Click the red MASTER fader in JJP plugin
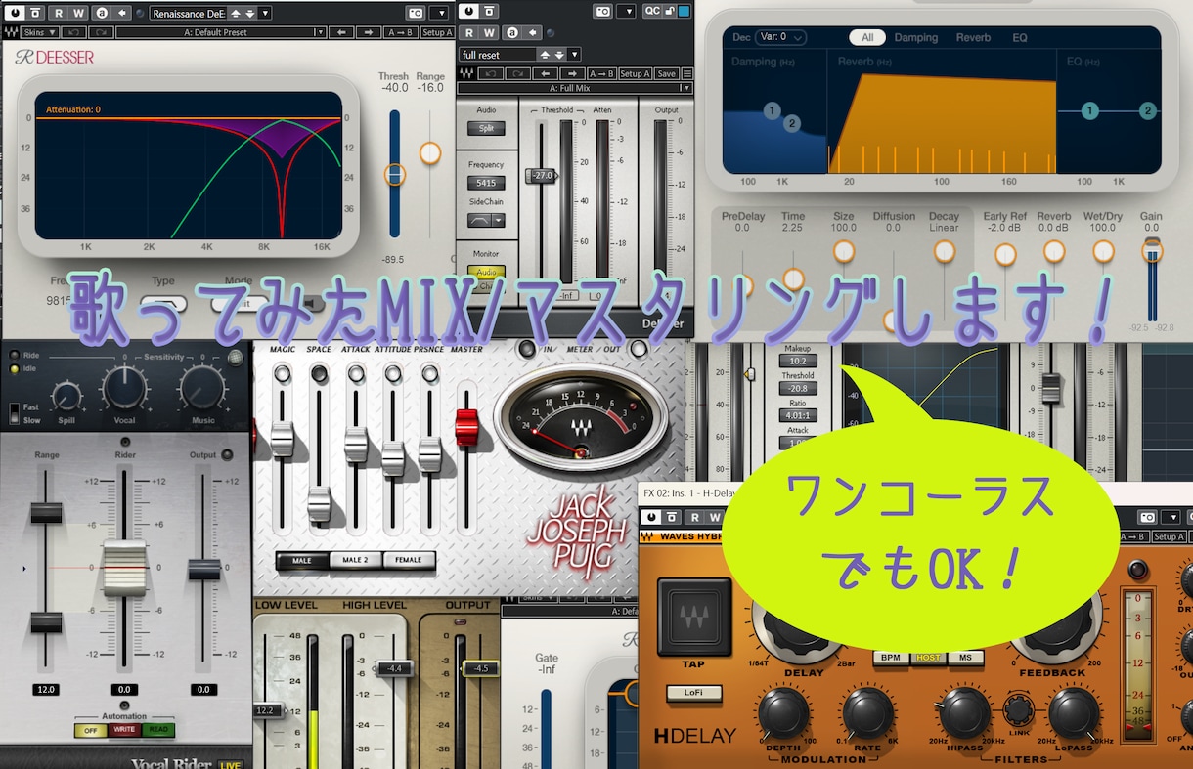This screenshot has width=1193, height=769. [466, 429]
